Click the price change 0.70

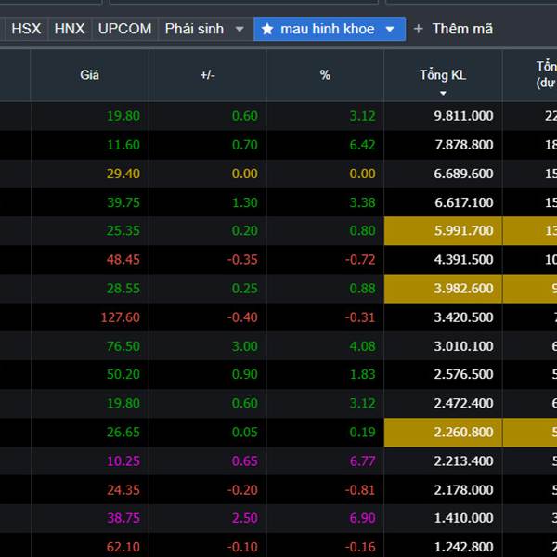(x=245, y=145)
